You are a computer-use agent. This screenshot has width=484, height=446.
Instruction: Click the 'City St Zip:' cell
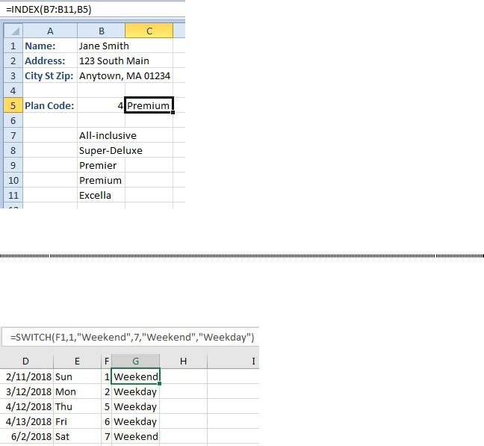pyautogui.click(x=50, y=75)
